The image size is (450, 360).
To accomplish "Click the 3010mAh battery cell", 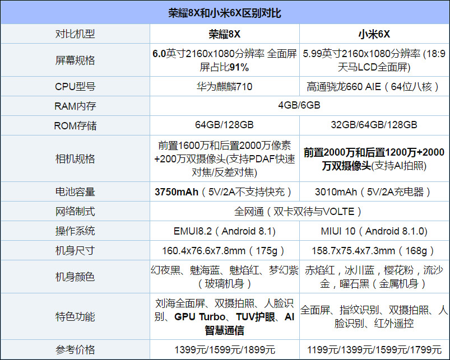I will 374,191.
